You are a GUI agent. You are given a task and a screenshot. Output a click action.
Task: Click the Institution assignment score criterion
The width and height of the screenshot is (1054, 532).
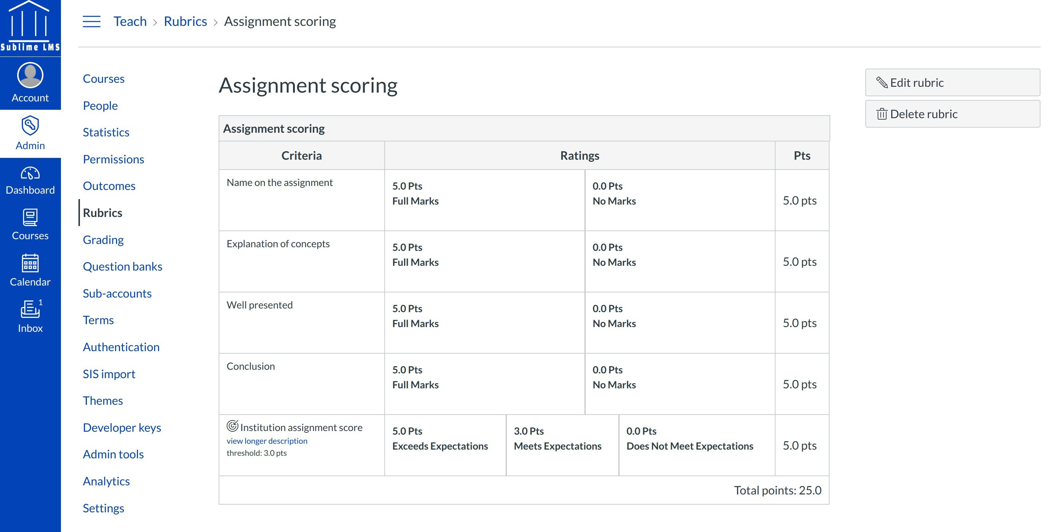pos(301,427)
